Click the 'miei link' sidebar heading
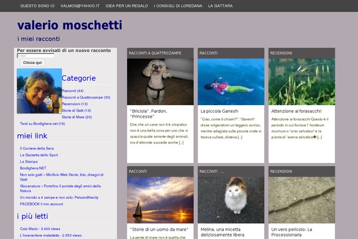This screenshot has width=358, height=239. (32, 136)
